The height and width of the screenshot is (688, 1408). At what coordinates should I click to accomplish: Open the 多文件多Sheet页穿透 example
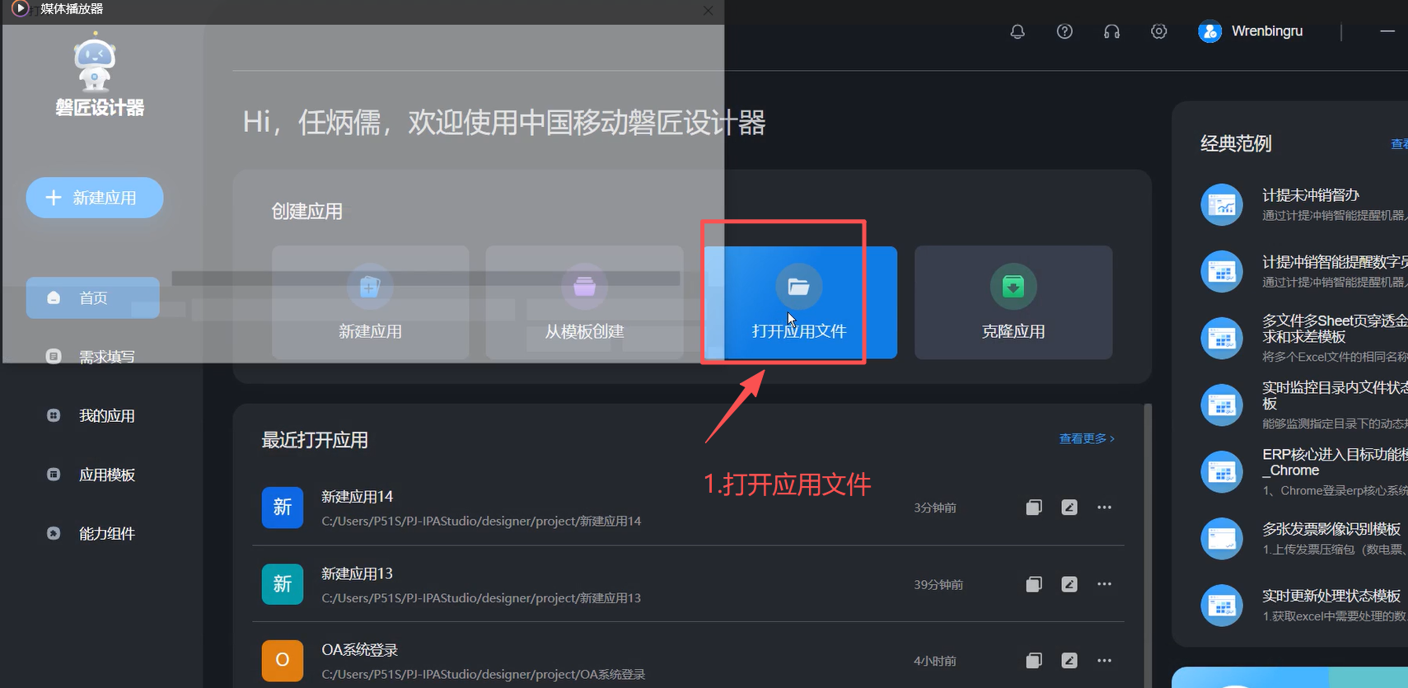1335,329
